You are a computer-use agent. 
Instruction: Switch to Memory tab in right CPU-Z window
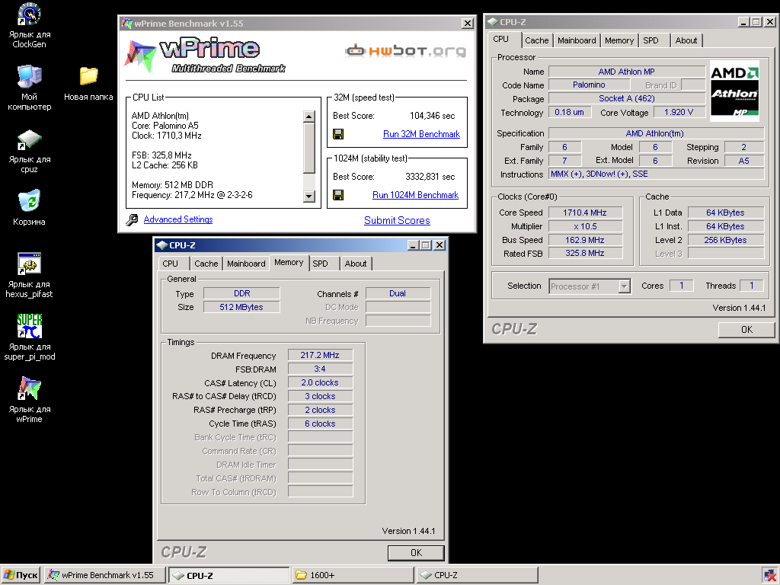pyautogui.click(x=619, y=40)
